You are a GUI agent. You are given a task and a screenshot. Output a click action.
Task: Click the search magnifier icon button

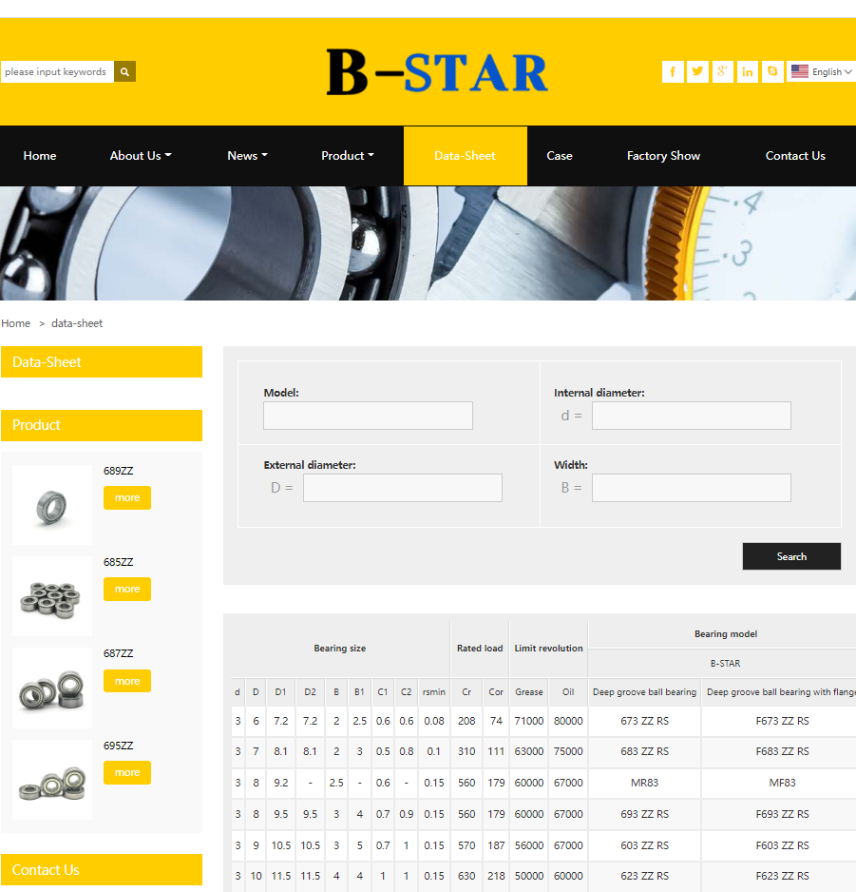[x=124, y=71]
